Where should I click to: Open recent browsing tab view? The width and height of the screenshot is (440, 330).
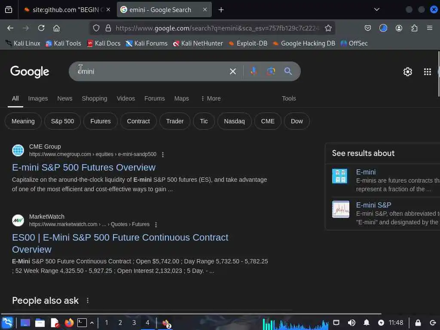click(x=9, y=10)
